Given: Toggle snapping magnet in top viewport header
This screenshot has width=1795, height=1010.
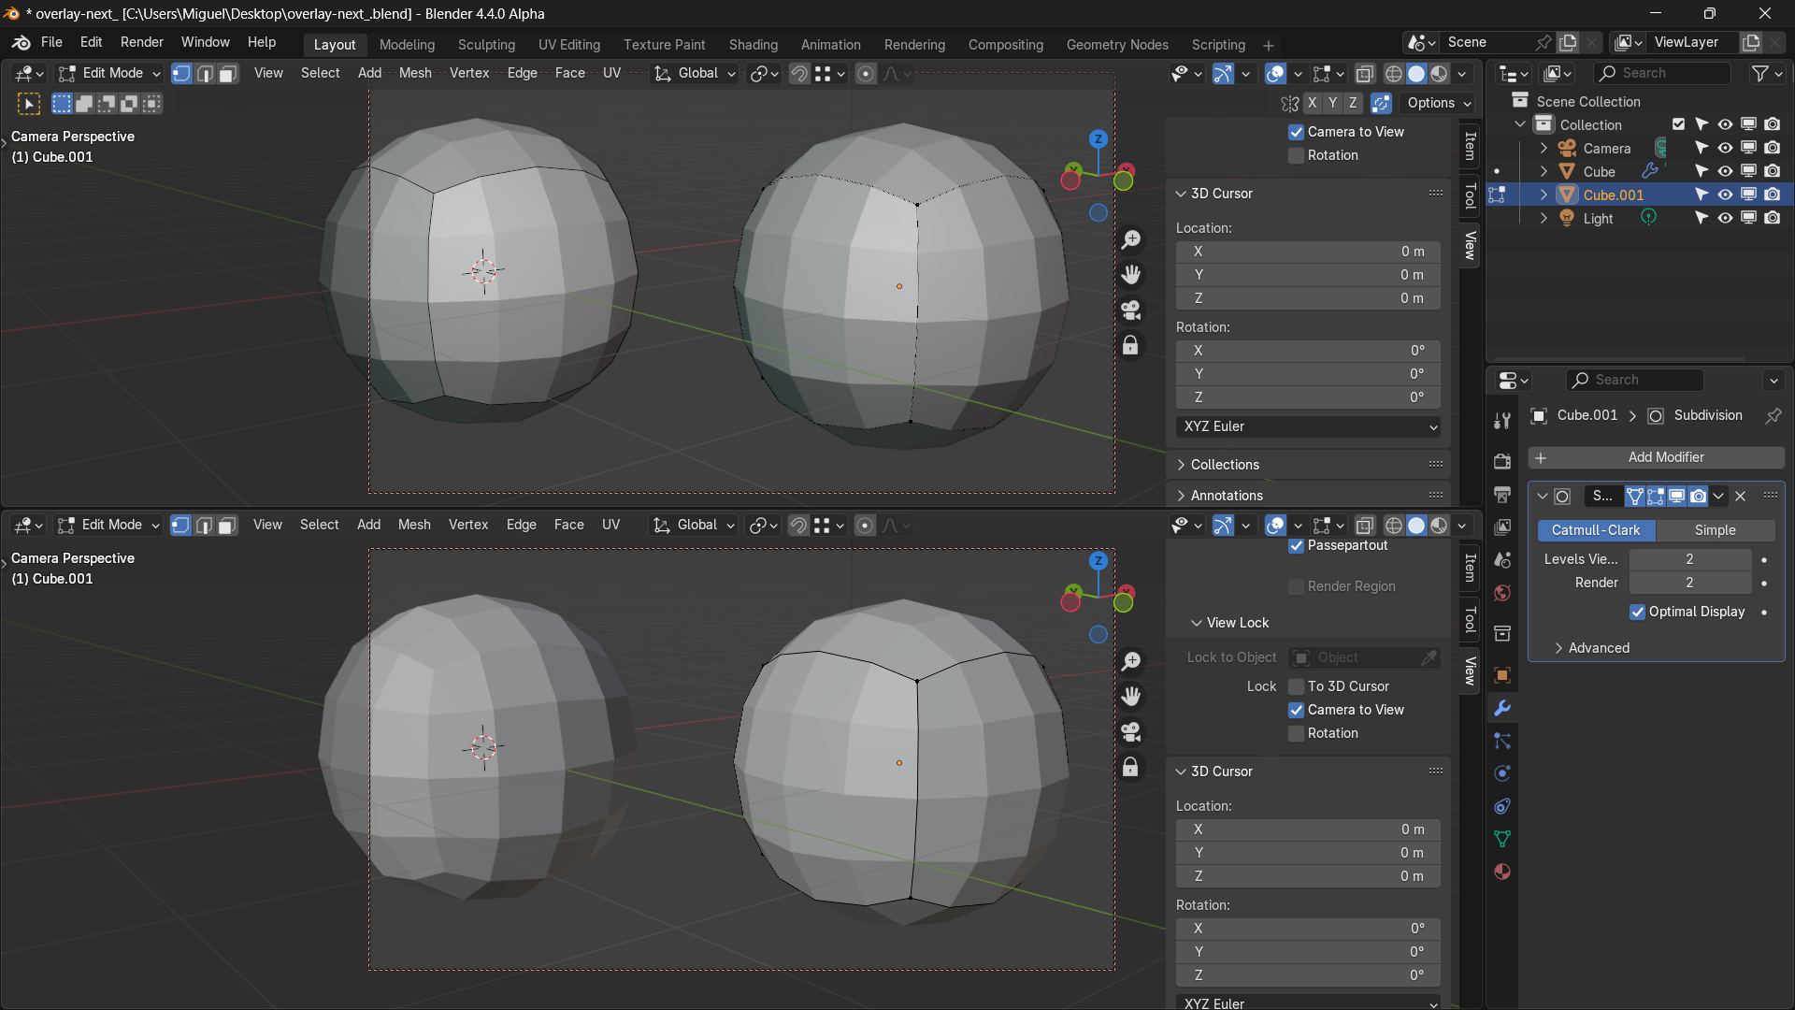Looking at the screenshot, I should [799, 74].
